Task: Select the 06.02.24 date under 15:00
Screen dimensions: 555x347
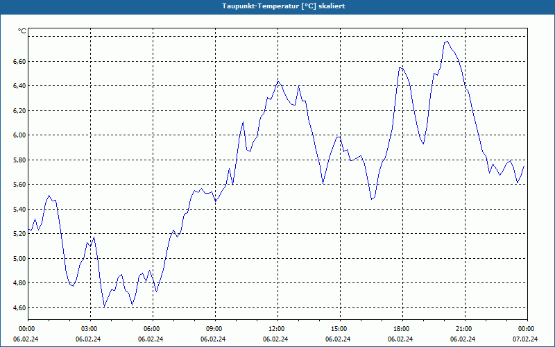Action: click(338, 339)
